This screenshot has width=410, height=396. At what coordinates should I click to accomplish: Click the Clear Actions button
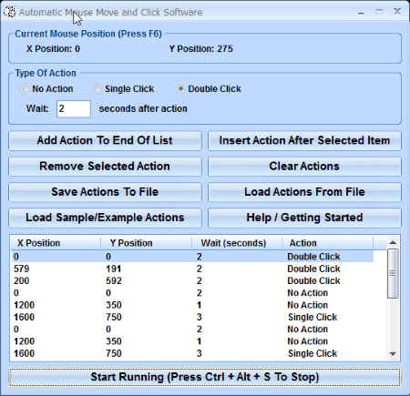point(304,167)
